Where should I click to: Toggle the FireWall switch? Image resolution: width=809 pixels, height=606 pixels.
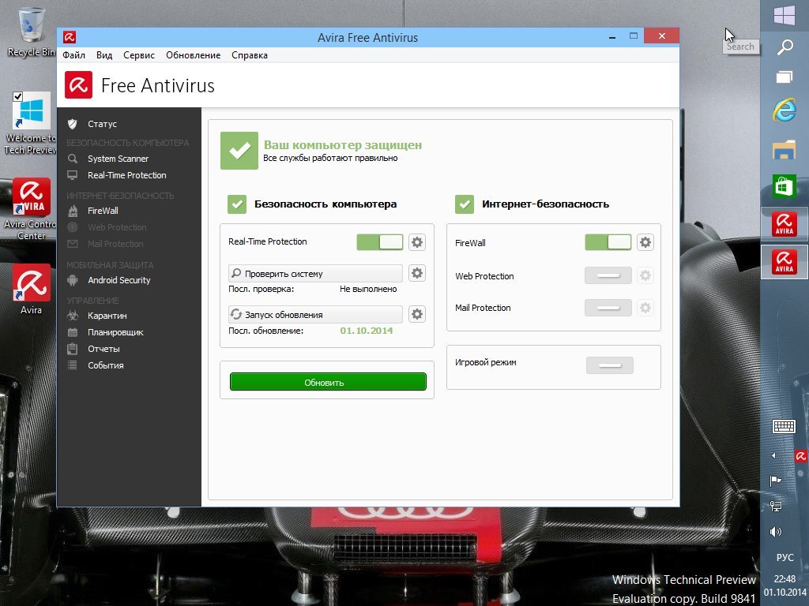(x=608, y=242)
